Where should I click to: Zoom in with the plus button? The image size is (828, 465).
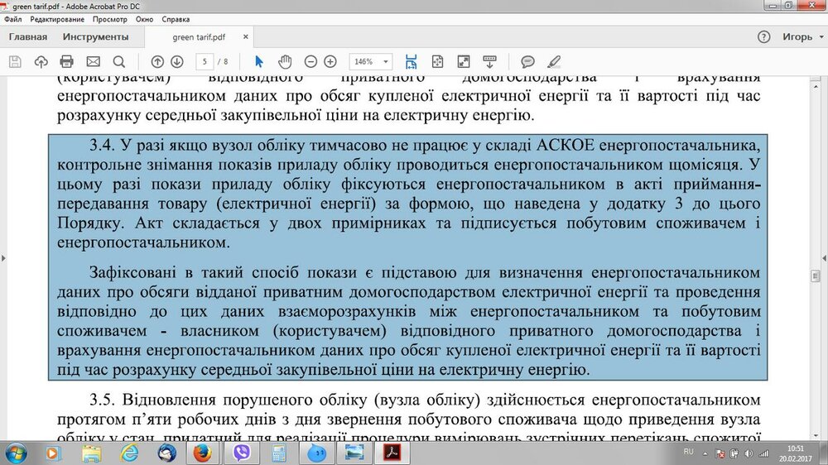click(330, 62)
